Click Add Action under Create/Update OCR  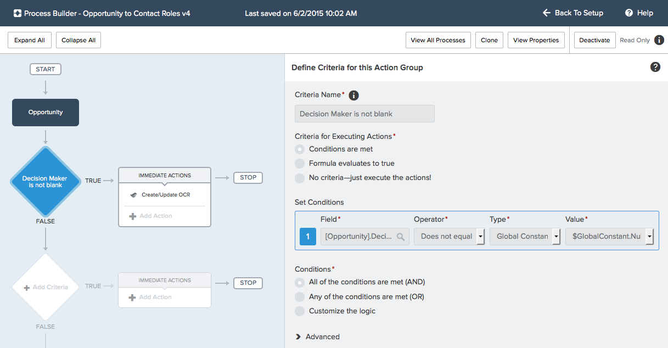coord(150,216)
